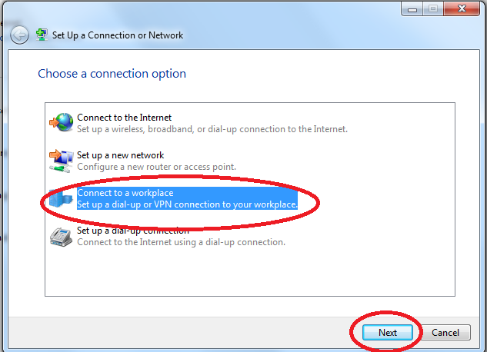Viewport: 487px width, 352px height.
Task: Click the Set up a new network icon
Action: (61, 161)
